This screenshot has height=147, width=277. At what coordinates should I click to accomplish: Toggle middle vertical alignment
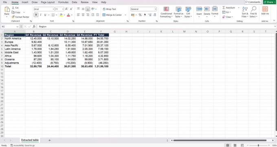83,9
